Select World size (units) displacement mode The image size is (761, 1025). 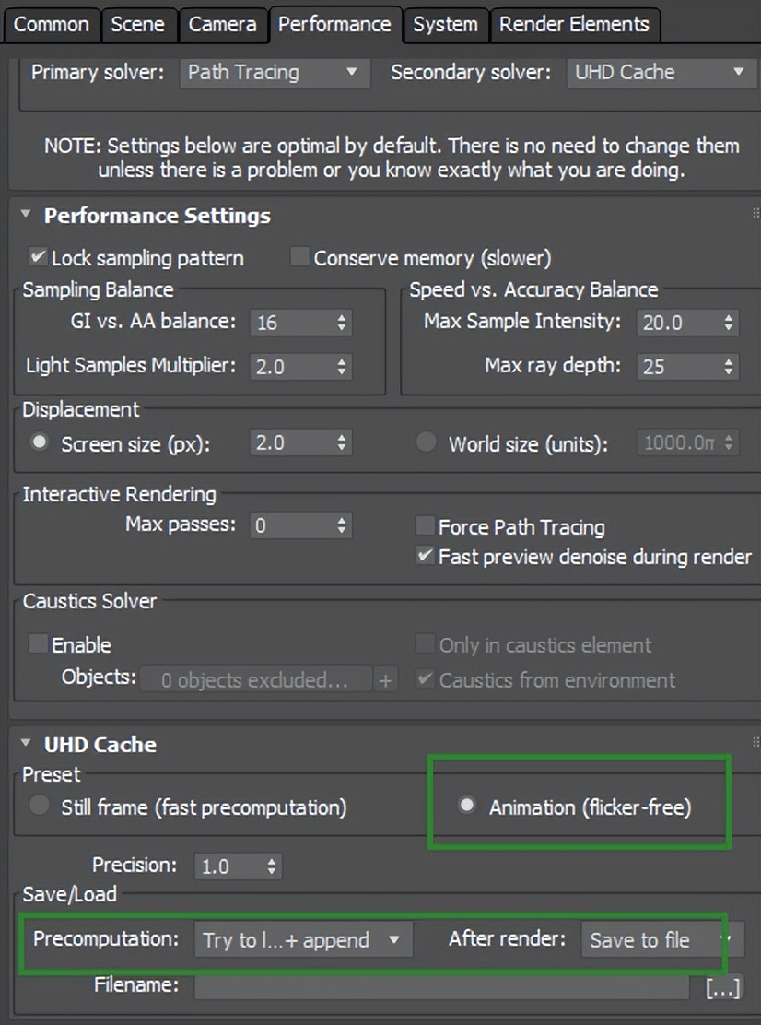point(426,442)
